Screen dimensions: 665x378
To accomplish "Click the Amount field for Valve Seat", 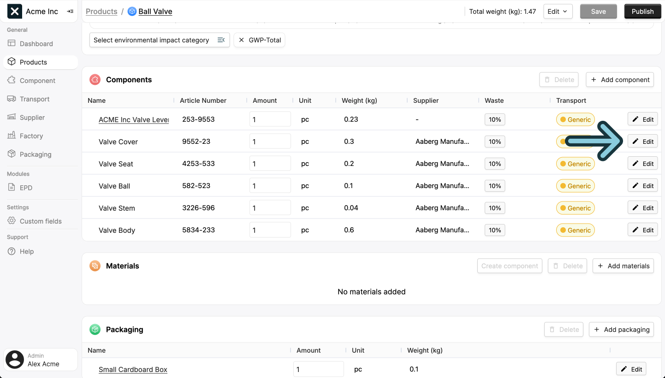I will tap(270, 164).
